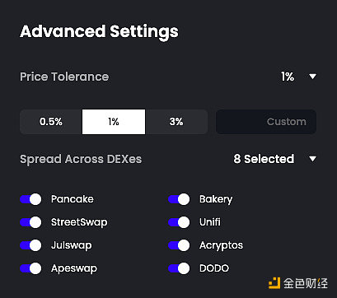Collapse the Price Tolerance dropdown arrow
337x298 pixels.
point(312,77)
